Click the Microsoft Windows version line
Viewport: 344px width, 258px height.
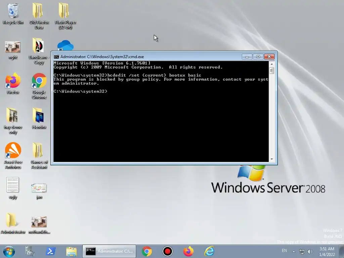pyautogui.click(x=102, y=63)
